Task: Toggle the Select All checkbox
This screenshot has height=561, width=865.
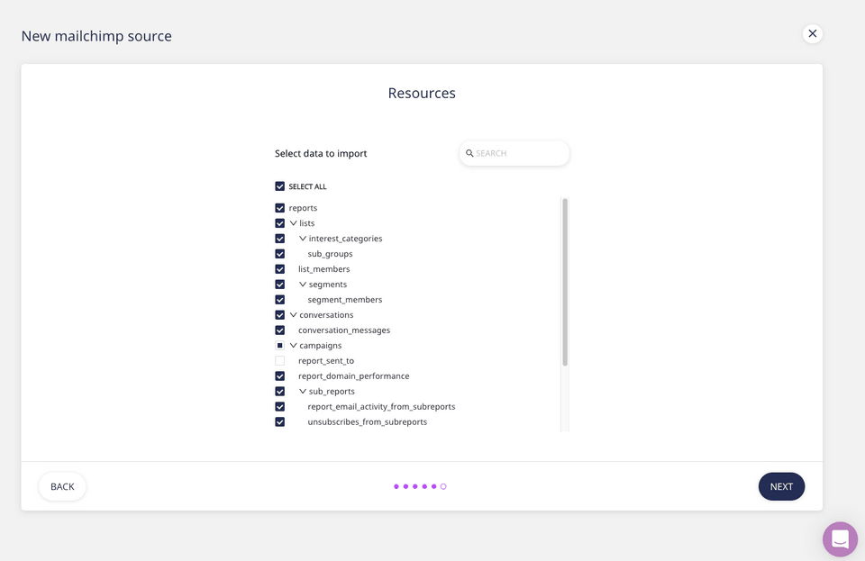Action: tap(280, 186)
